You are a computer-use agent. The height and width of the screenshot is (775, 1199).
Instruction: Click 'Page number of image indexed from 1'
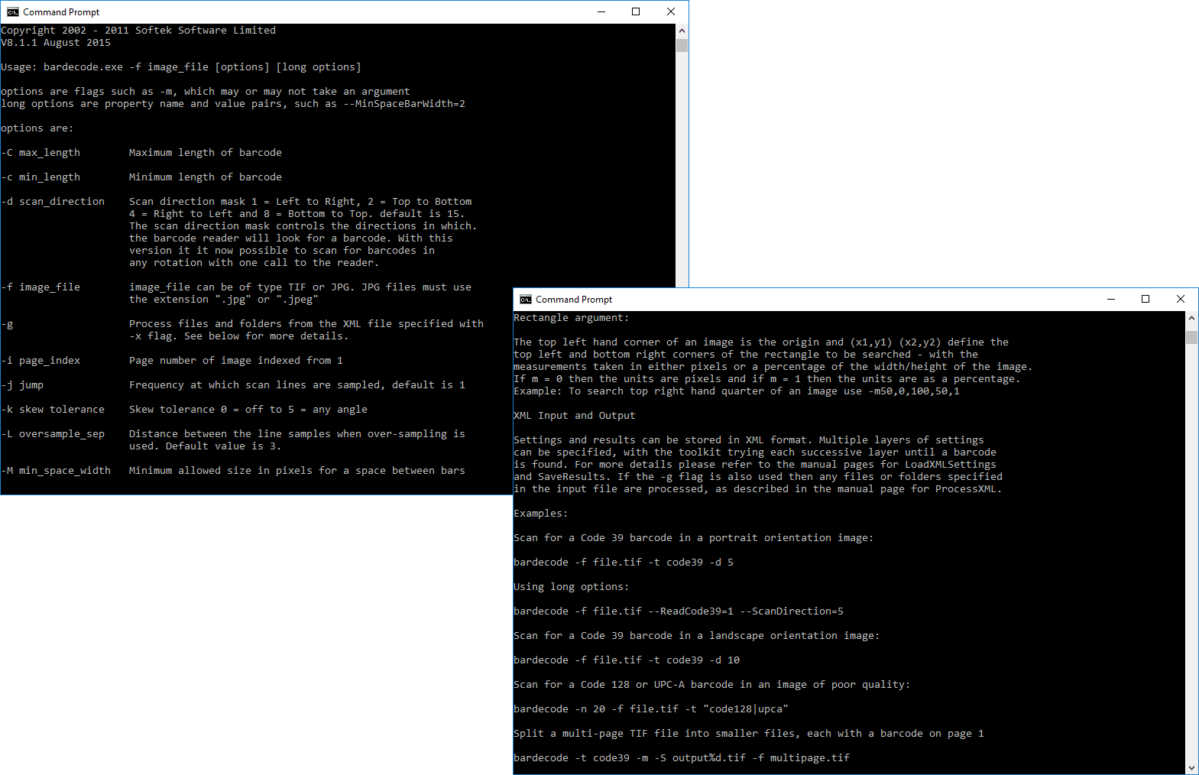pyautogui.click(x=236, y=361)
